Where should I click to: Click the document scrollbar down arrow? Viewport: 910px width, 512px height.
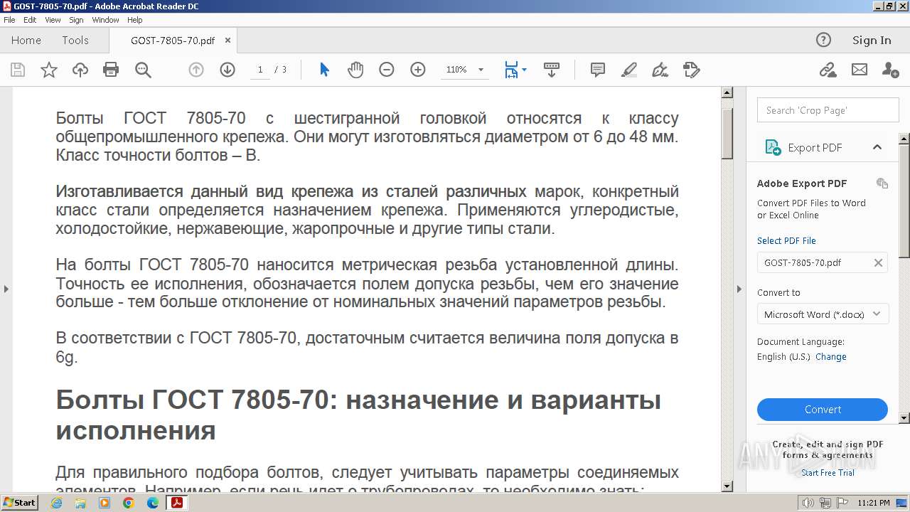(727, 486)
